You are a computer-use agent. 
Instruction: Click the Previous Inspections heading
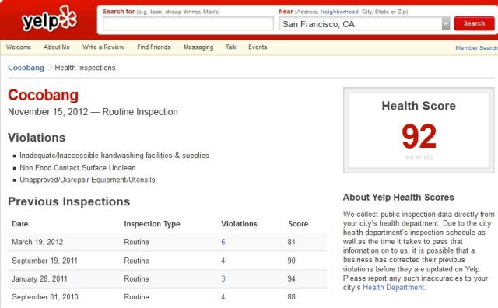[x=69, y=201]
